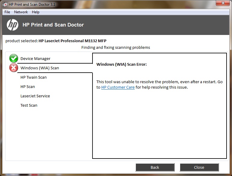The width and height of the screenshot is (232, 176).
Task: Open the Help menu
Action: click(36, 12)
